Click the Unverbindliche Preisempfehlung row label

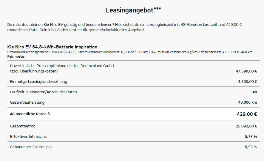[x=62, y=66]
